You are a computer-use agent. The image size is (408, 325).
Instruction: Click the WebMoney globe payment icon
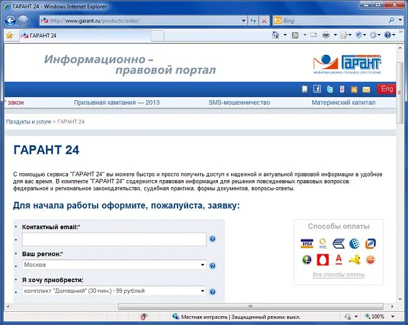point(354,244)
